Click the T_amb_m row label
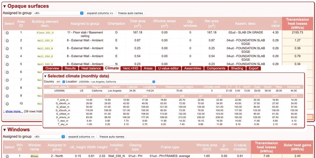Image resolution: width=316 pixels, height=158 pixels. (63, 100)
